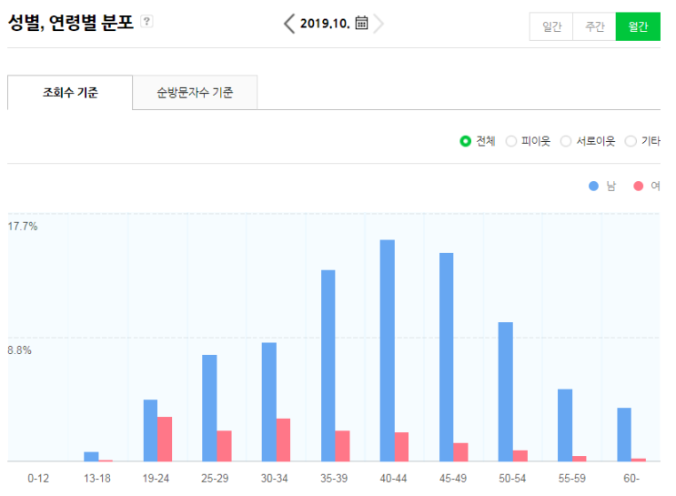Click the blue male bar for 13-18
This screenshot has width=676, height=496.
(91, 457)
